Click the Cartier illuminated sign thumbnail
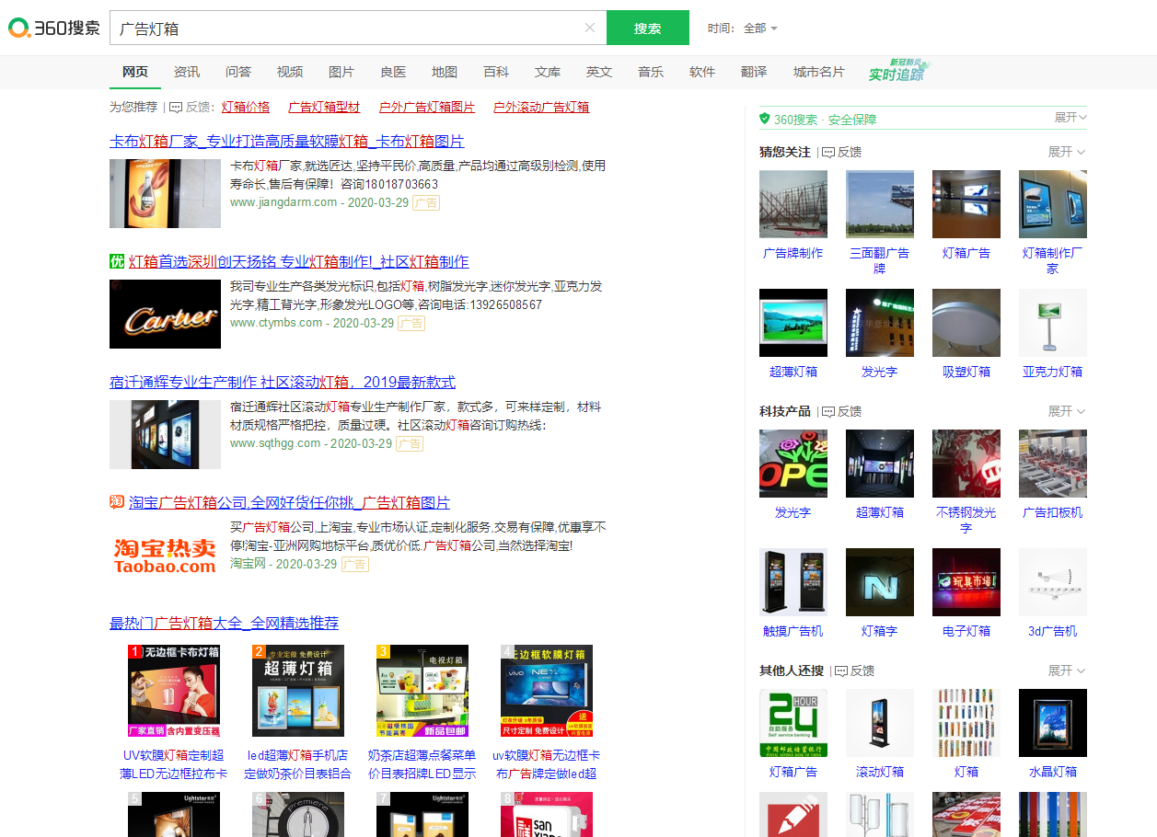Viewport: 1157px width, 837px height. click(x=165, y=314)
